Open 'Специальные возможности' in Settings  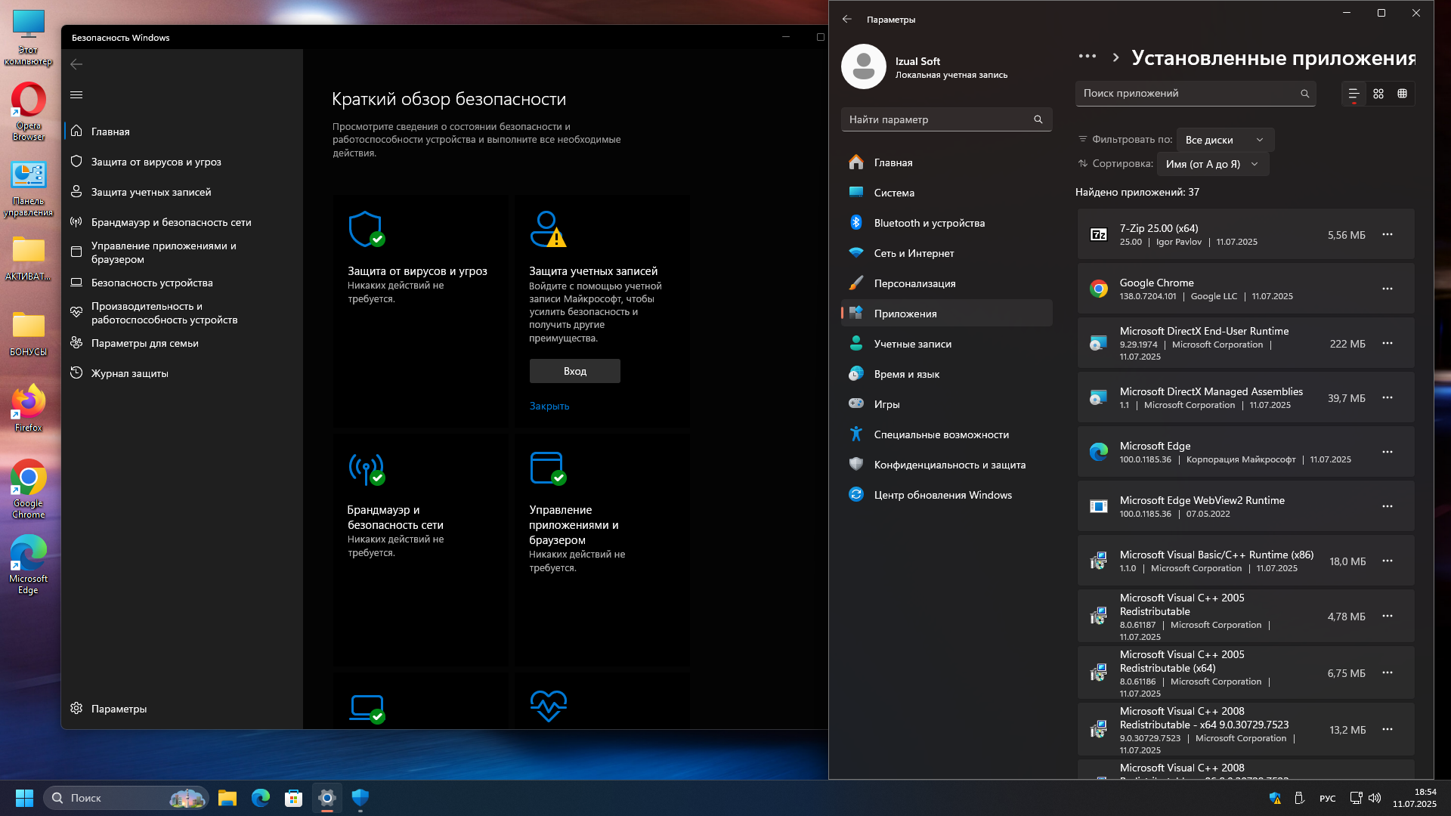[946, 434]
